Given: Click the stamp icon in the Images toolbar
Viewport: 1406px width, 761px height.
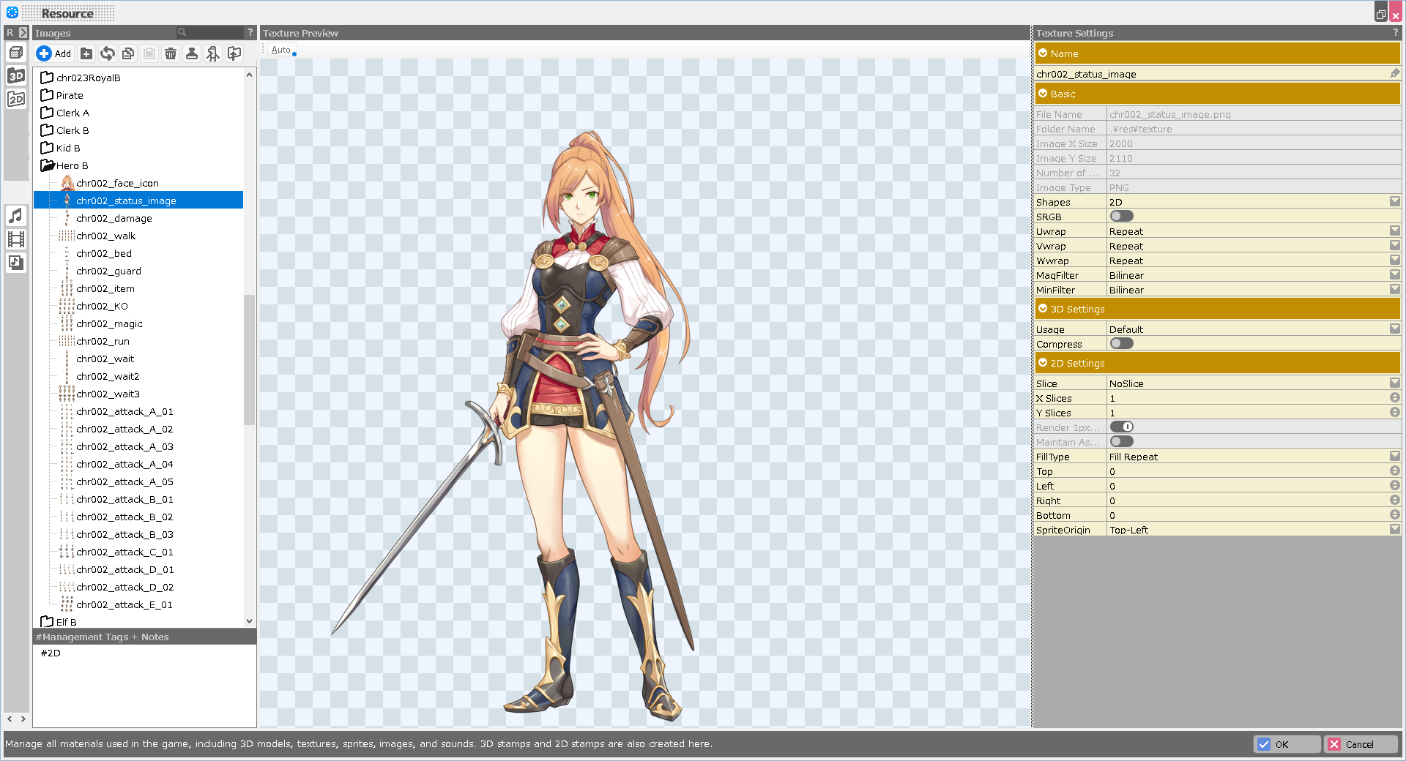Looking at the screenshot, I should (x=192, y=53).
